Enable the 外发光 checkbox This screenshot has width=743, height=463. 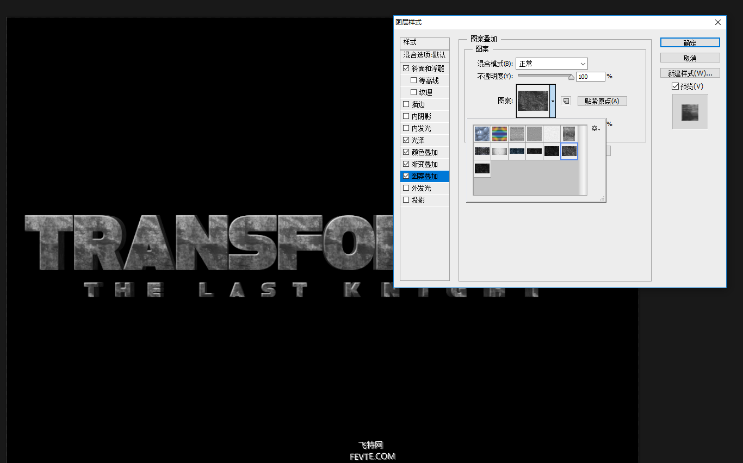pos(406,188)
